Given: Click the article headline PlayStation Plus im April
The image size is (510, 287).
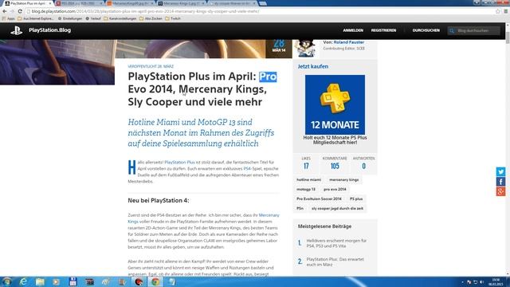Looking at the screenshot, I should tap(202, 89).
